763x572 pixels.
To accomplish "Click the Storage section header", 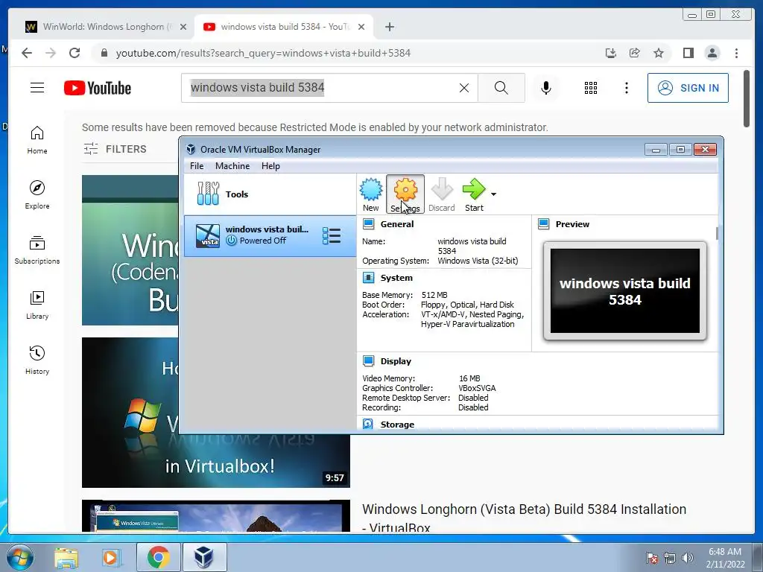I will 397,425.
